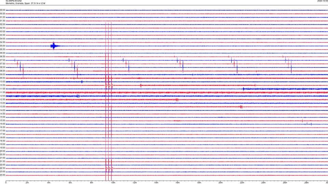Click the red event onset on 10:30 trace near 12m
Image resolution: width=328 pixels, height=184 pixels.
pyautogui.click(x=141, y=85)
